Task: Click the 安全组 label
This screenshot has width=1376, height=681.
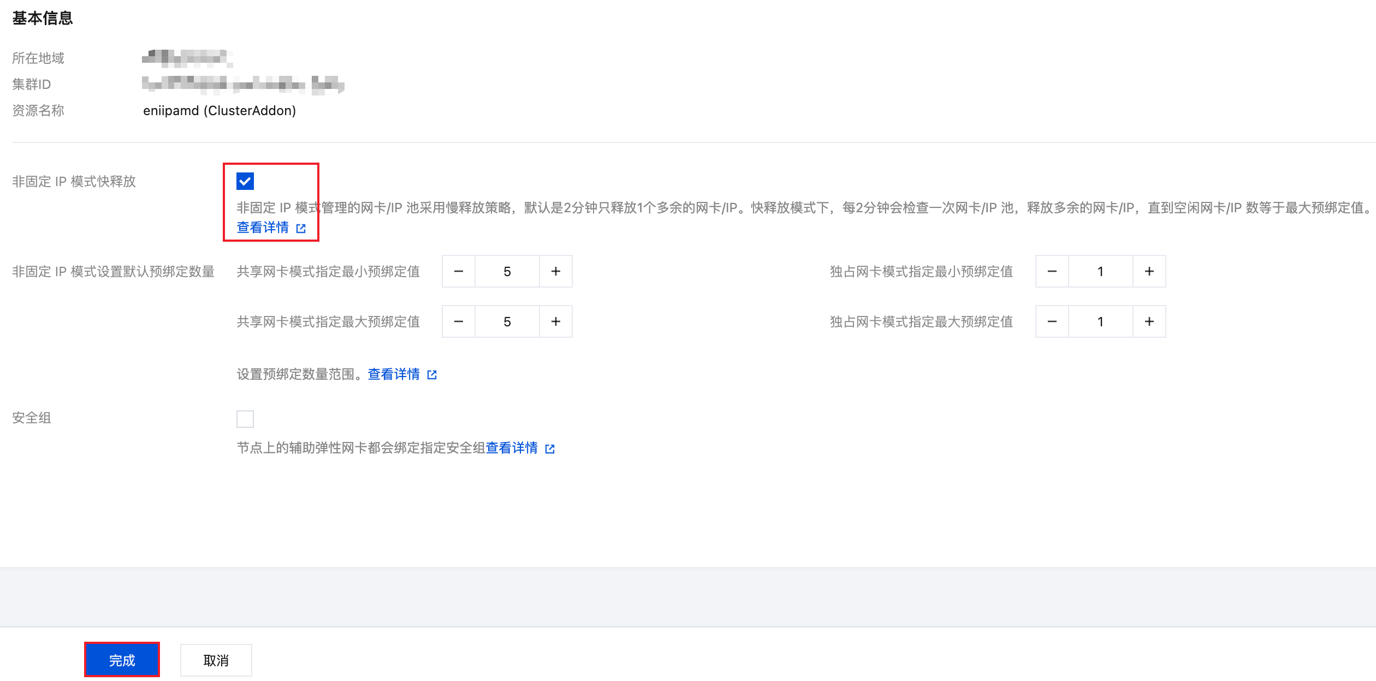Action: 32,418
